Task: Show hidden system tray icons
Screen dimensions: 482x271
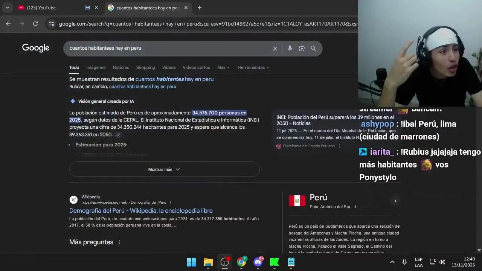Action: (392, 262)
